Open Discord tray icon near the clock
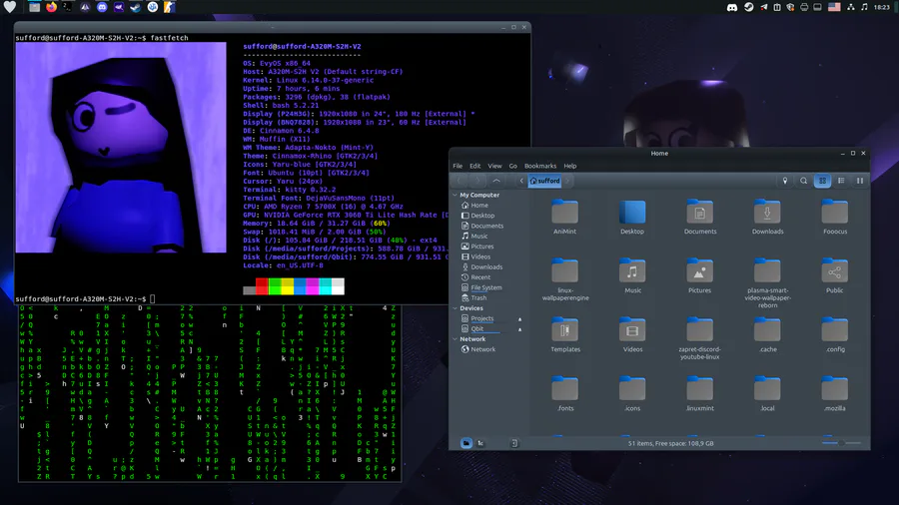The image size is (899, 505). point(732,7)
